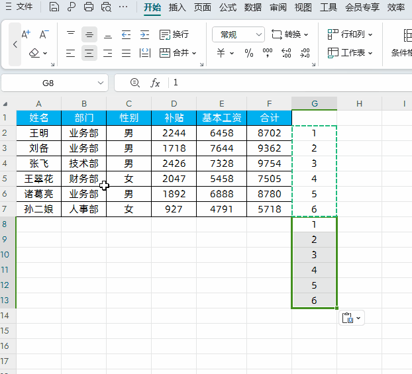The image size is (412, 374).
Task: Click the zoom magnifier icon in the formula bar
Action: click(x=135, y=83)
